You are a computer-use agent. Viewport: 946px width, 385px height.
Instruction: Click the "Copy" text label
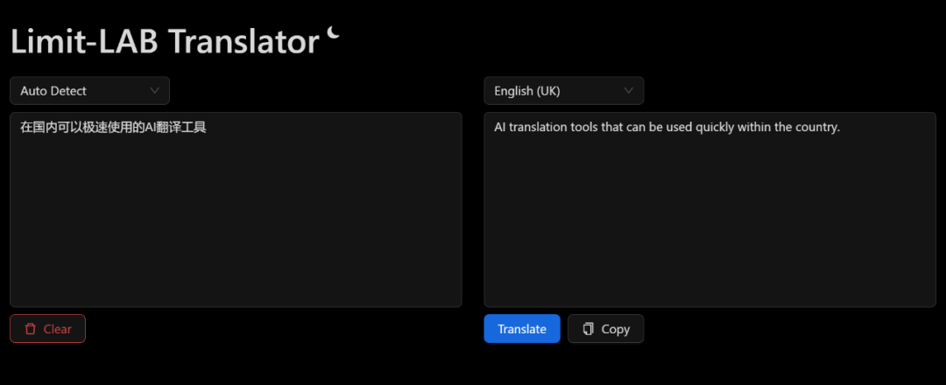pyautogui.click(x=616, y=329)
